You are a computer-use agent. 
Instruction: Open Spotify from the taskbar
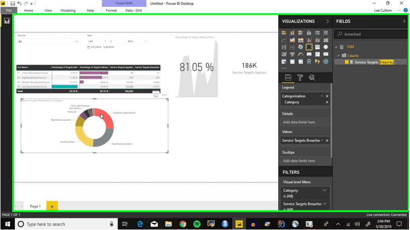tap(197, 224)
